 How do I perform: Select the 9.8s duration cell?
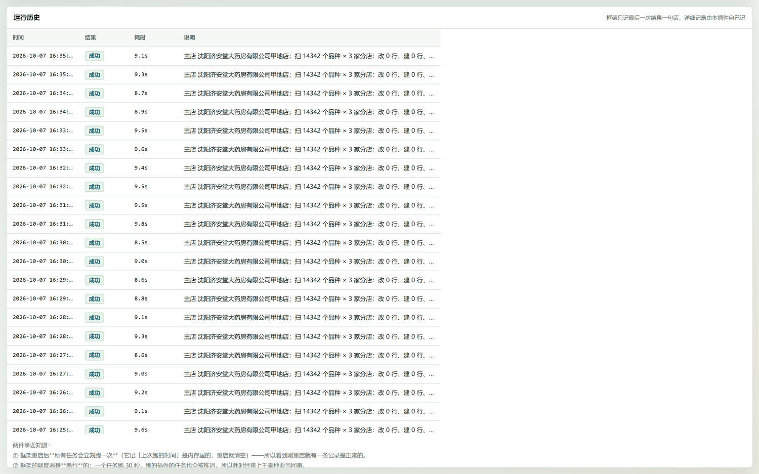(x=141, y=224)
